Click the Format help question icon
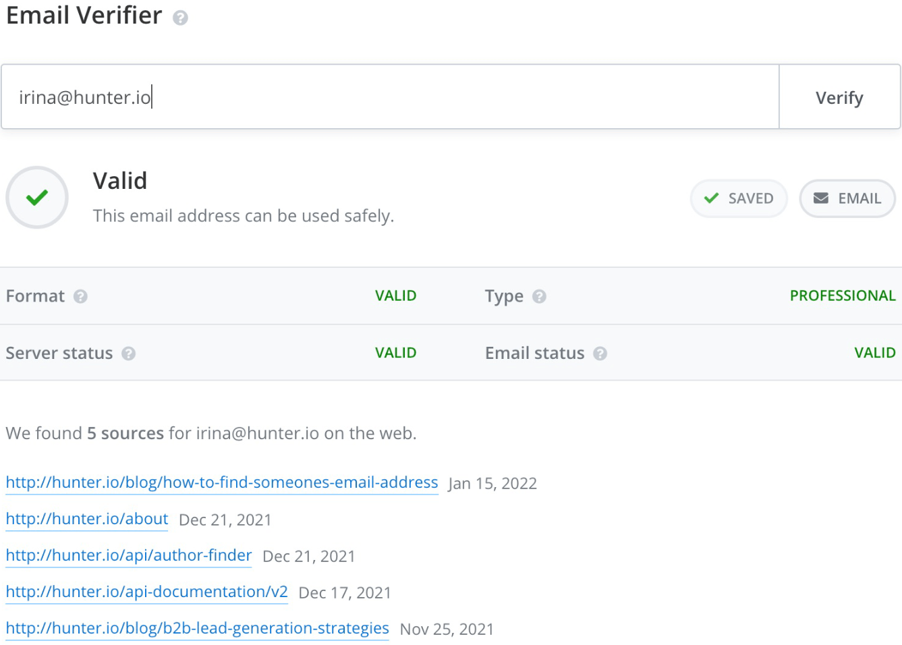The image size is (902, 645). pos(80,296)
